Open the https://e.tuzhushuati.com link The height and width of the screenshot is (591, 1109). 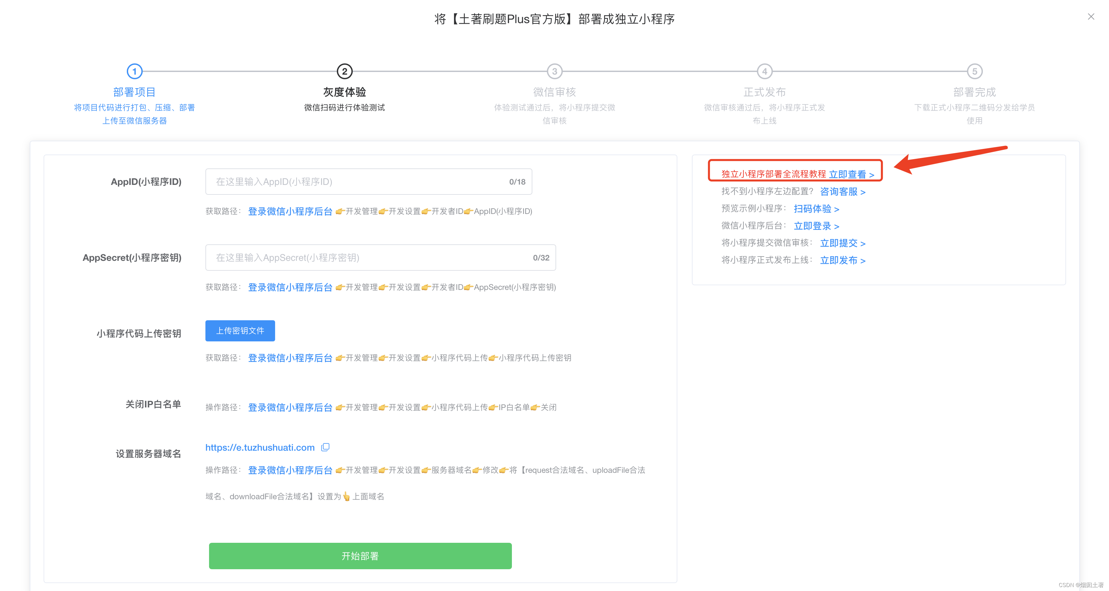pos(260,447)
